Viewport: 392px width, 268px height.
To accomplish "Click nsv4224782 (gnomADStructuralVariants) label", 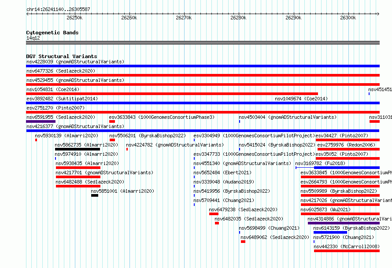I will [x=175, y=145].
